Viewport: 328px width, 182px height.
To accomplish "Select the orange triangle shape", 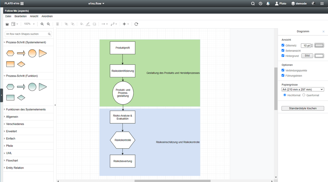I will pos(42,53).
